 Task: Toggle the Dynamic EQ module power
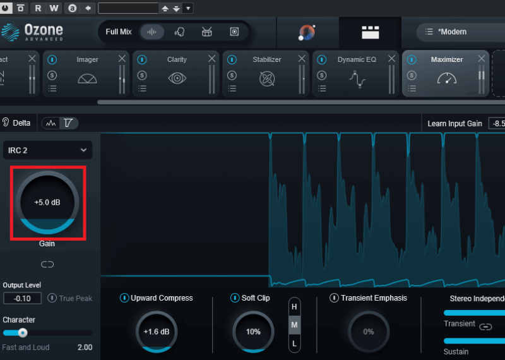(x=322, y=59)
